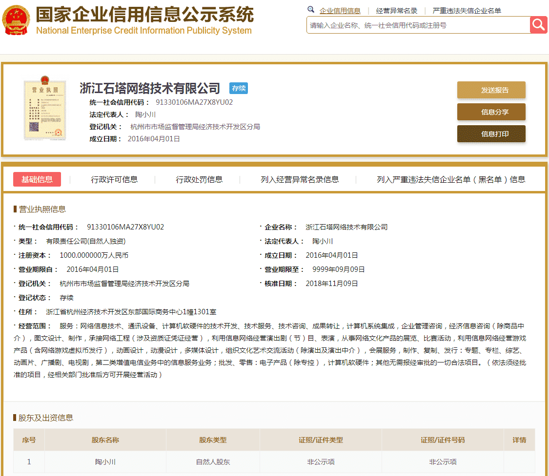Viewport: 549px width, 476px height.
Task: Click the site title 国家企业信用信息公示系统
Action: coord(145,14)
